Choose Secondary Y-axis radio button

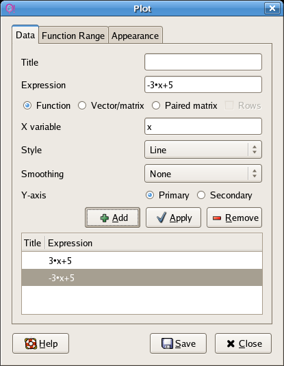coord(201,195)
